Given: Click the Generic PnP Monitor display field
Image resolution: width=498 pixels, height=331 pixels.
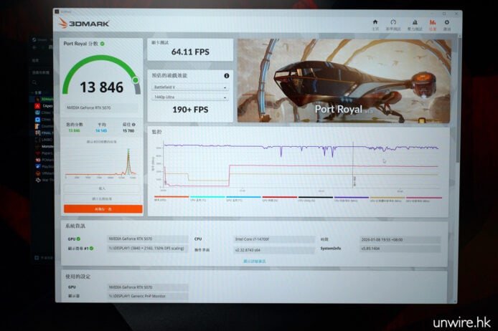Looking at the screenshot, I should (x=148, y=296).
